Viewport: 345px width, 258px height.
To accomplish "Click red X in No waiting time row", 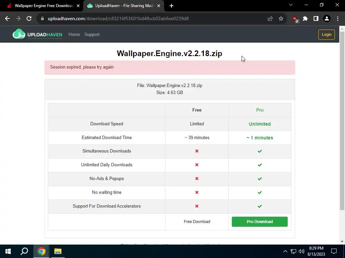I will (x=197, y=192).
